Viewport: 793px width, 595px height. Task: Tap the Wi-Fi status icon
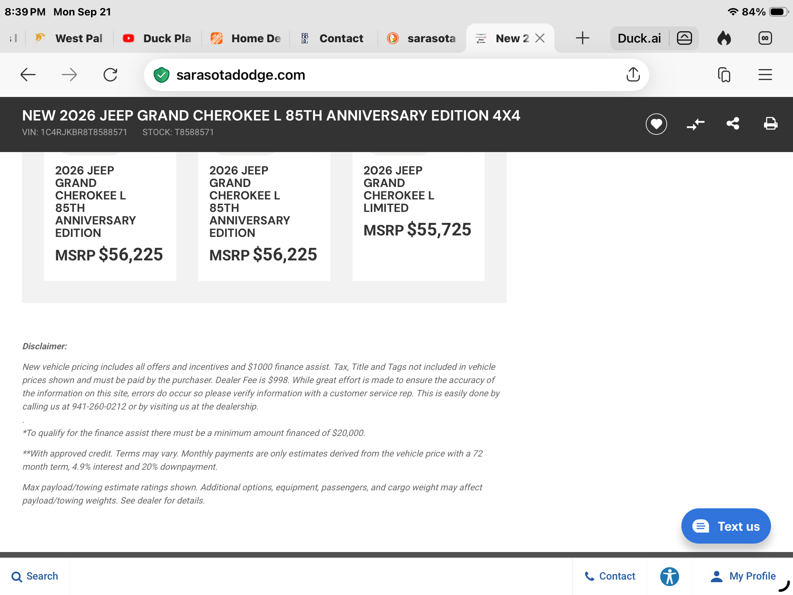[x=733, y=12]
